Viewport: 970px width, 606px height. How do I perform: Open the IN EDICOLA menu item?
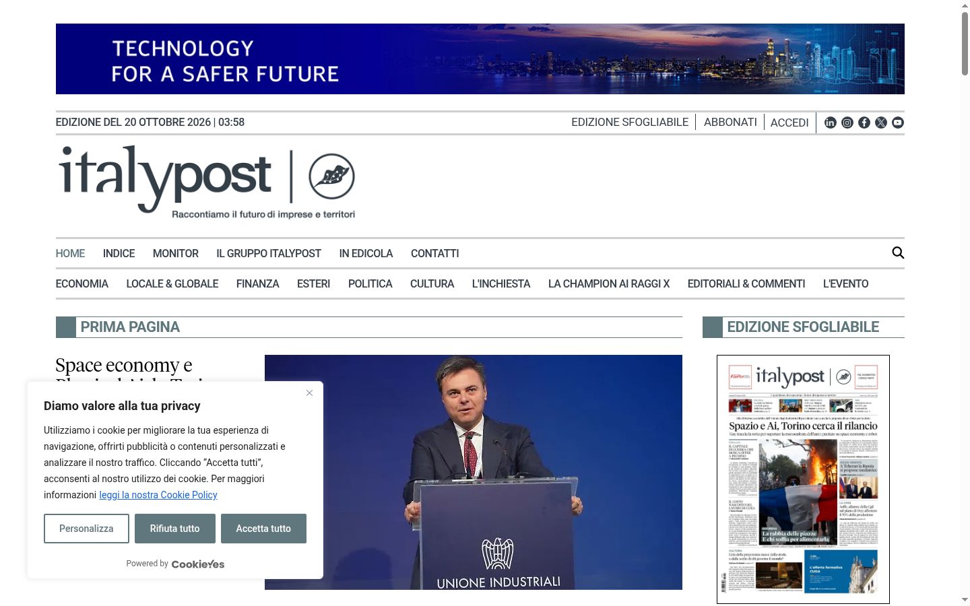click(366, 253)
